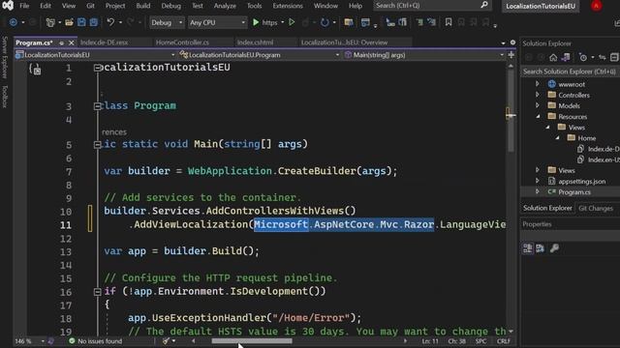Collapse the Main method at line 5
The image size is (620, 348).
pyautogui.click(x=97, y=145)
